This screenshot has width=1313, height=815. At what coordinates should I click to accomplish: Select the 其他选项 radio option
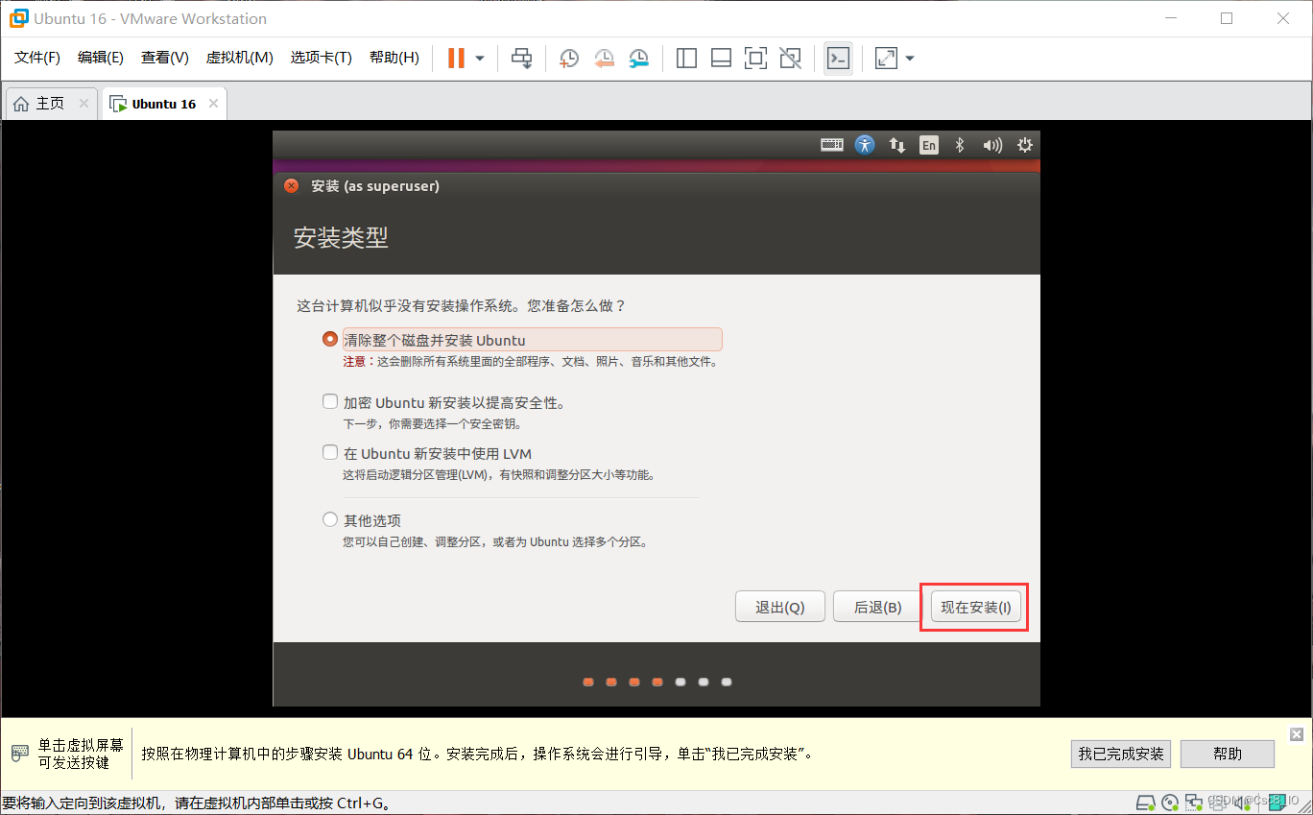click(330, 519)
